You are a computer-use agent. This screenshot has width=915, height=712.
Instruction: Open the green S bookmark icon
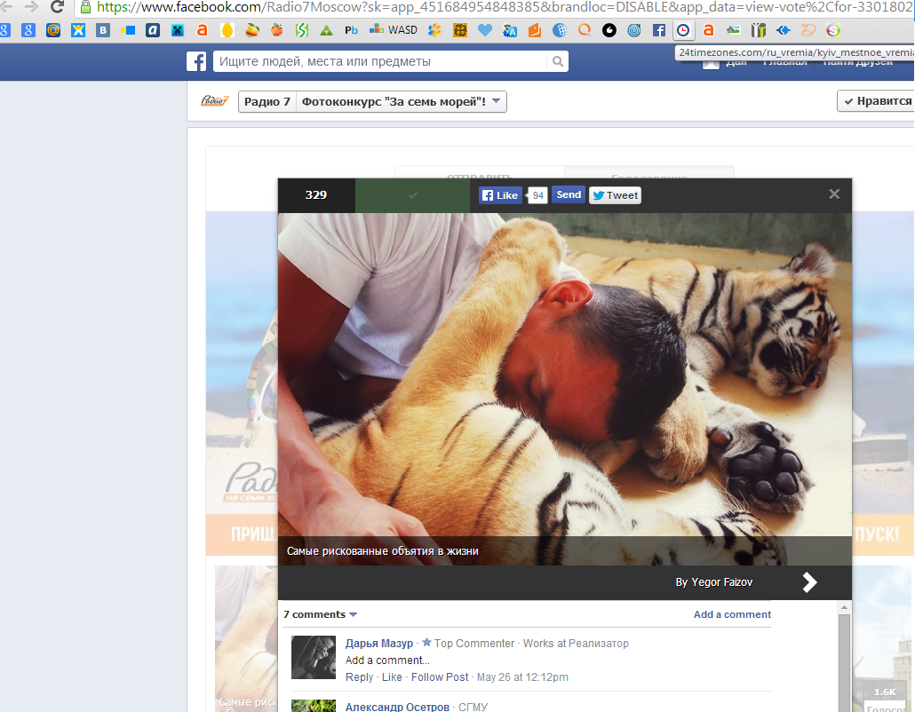click(302, 29)
